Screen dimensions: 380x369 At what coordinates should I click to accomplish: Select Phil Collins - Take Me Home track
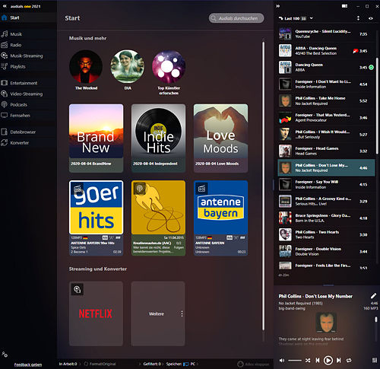click(x=326, y=101)
